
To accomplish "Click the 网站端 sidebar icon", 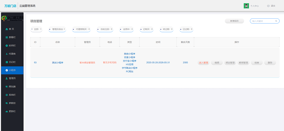I will click(7, 87).
